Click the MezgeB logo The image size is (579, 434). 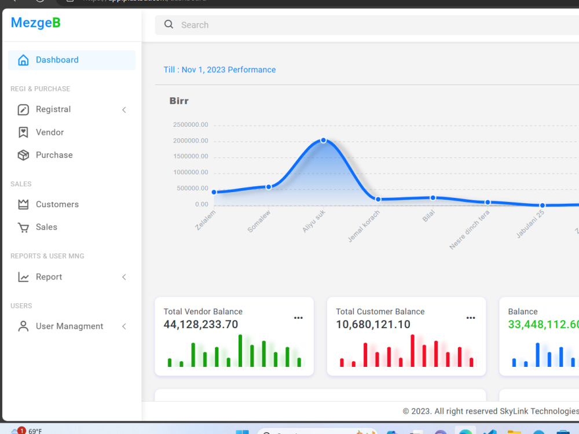coord(35,23)
